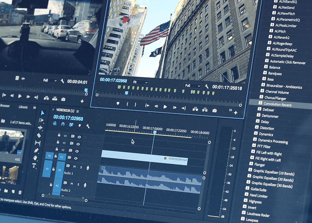This screenshot has width=312, height=223.
Task: Open timeline display settings wrench
Action: coord(87,126)
